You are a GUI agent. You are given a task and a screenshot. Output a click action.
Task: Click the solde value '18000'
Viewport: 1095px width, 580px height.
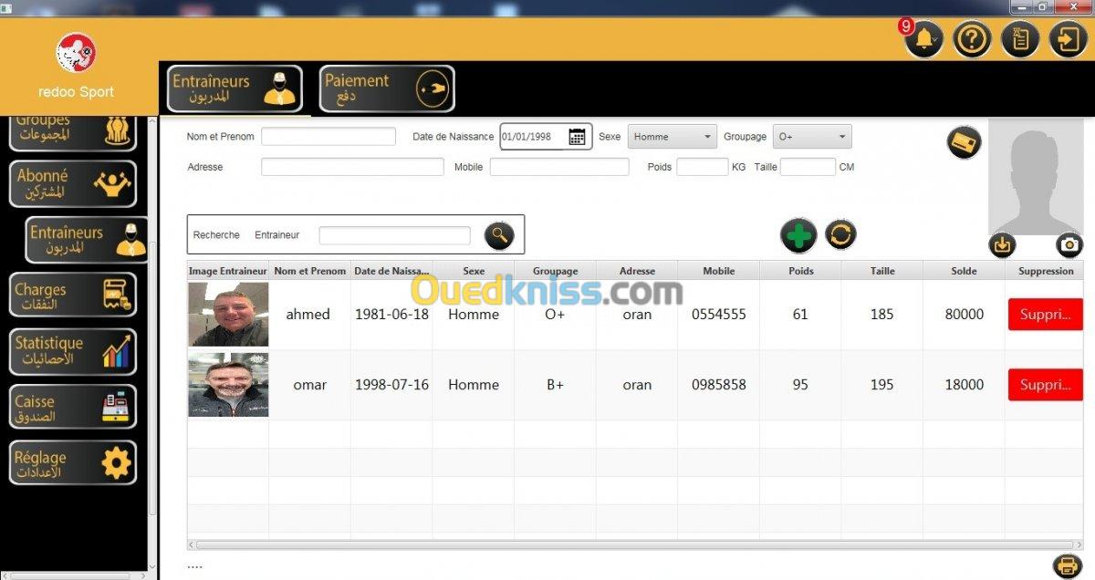965,385
